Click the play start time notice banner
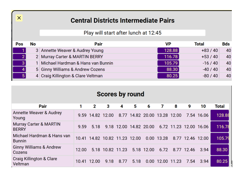241x173 pixels. 122,33
